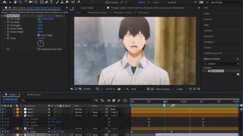Select the Roto Brush tool
Image resolution: width=243 pixels, height=136 pixels.
(73, 2)
